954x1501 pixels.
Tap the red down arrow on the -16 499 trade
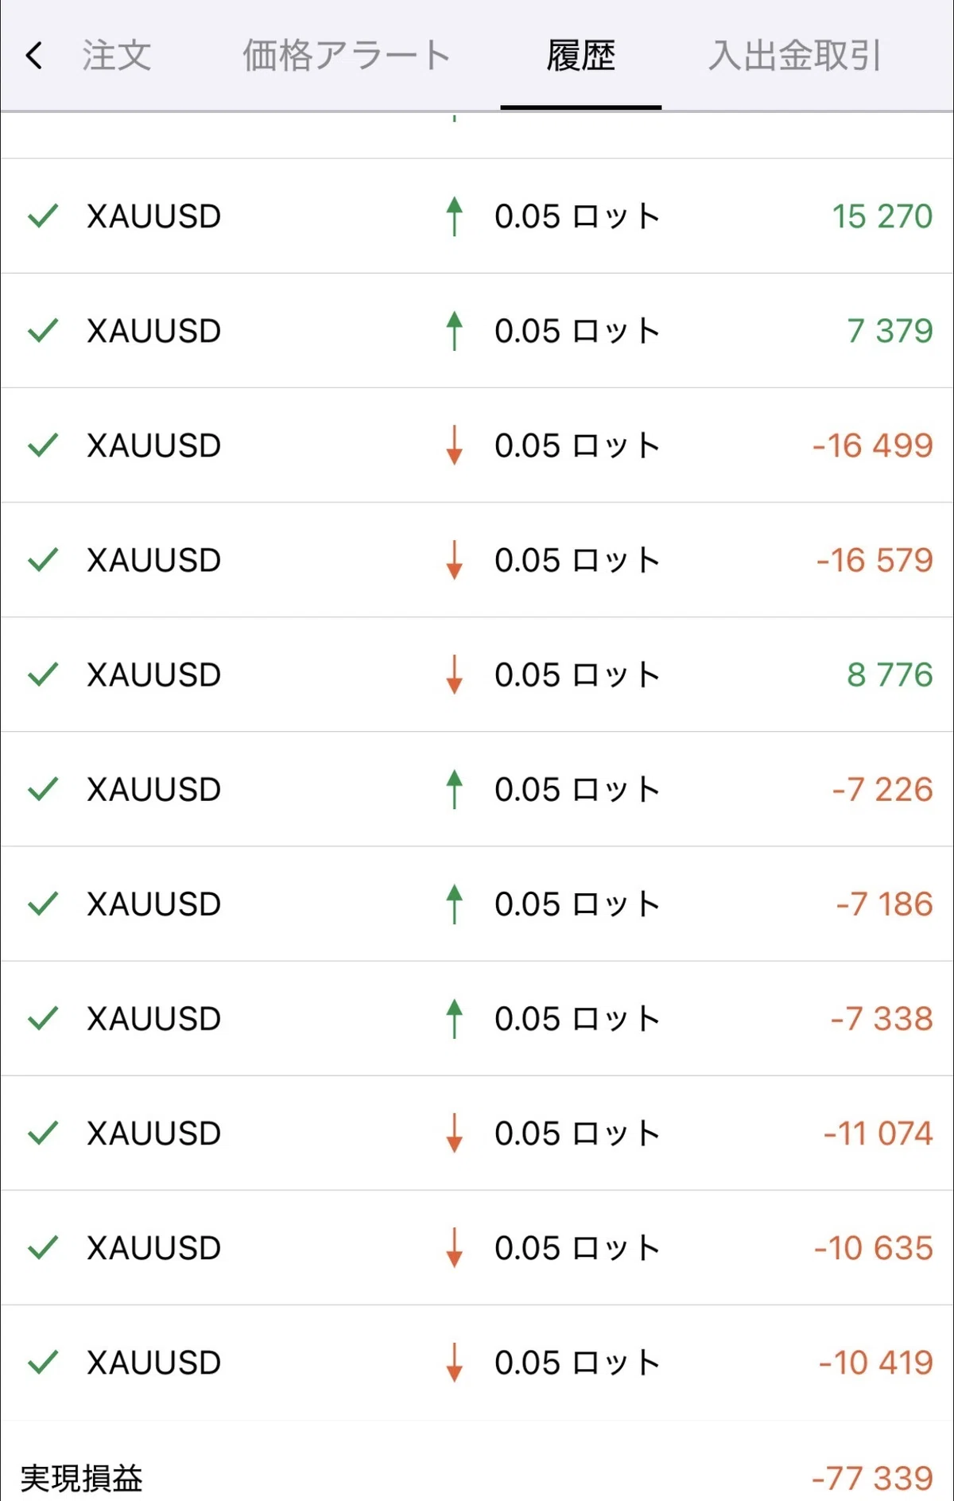pyautogui.click(x=454, y=445)
